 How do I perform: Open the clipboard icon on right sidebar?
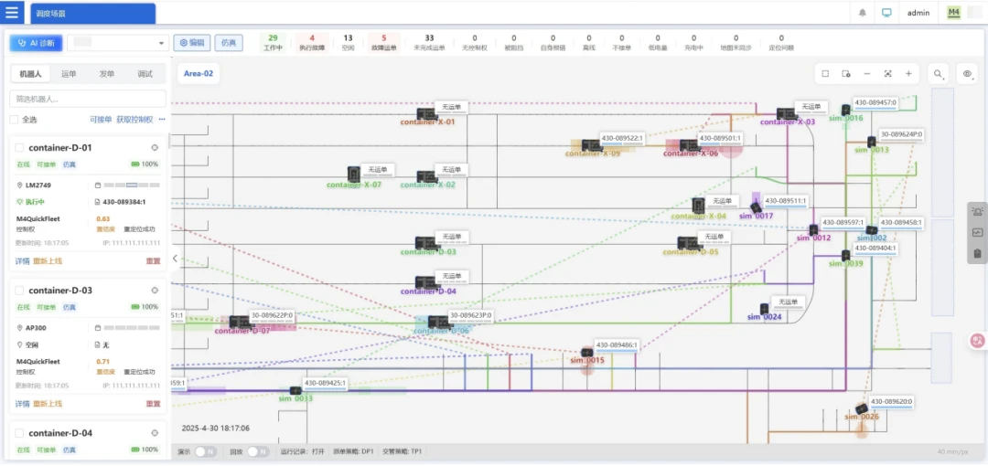tap(977, 253)
